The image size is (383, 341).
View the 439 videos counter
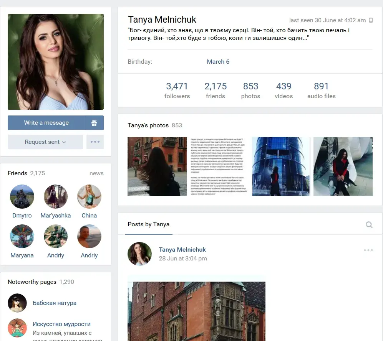tap(284, 91)
